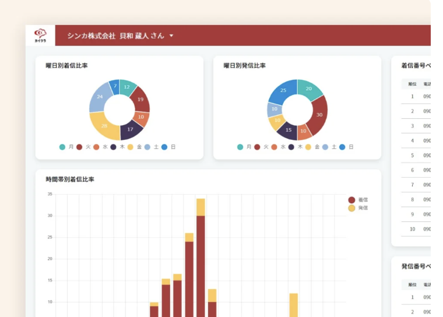Toggle 日 legend in 曜日別発信比率 chart
Screen dimensions: 443x317
[346, 147]
